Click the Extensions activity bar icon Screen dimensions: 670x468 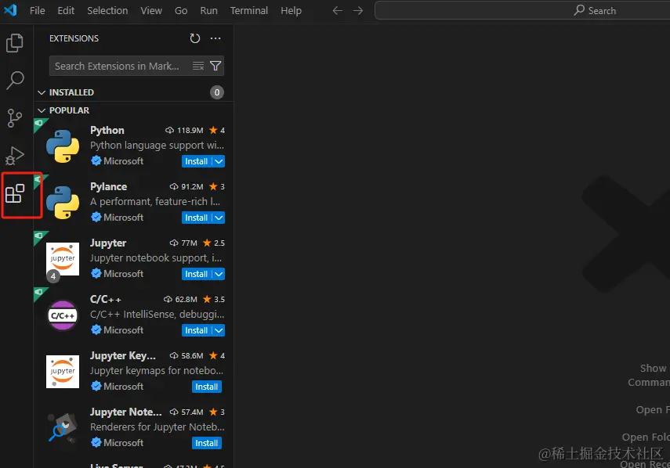(15, 193)
